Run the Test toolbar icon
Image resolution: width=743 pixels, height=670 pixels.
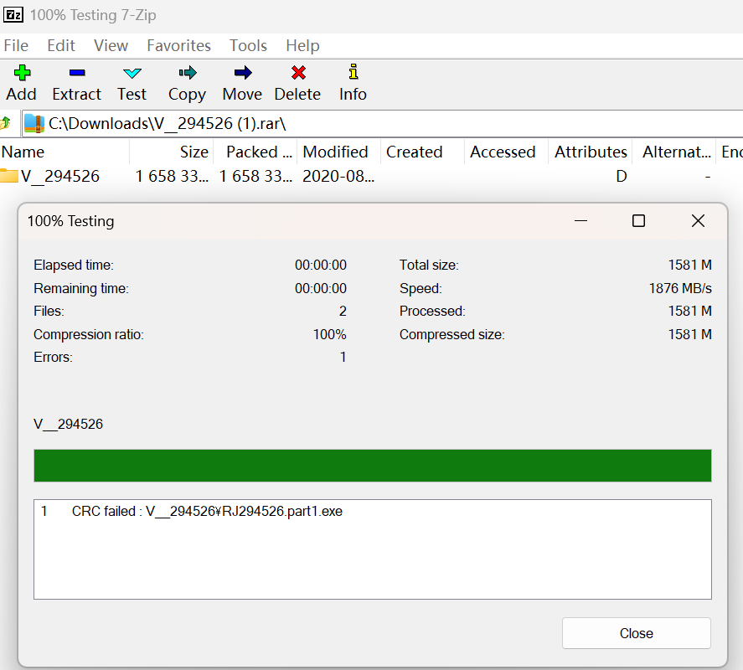pos(132,73)
